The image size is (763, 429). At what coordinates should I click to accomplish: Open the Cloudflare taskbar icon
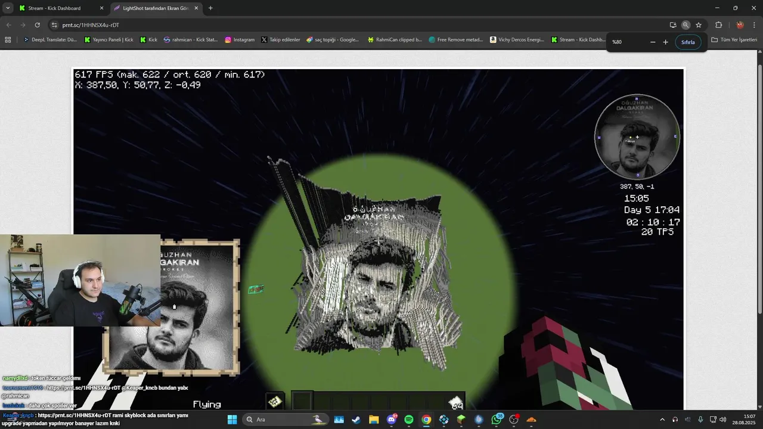click(x=531, y=419)
